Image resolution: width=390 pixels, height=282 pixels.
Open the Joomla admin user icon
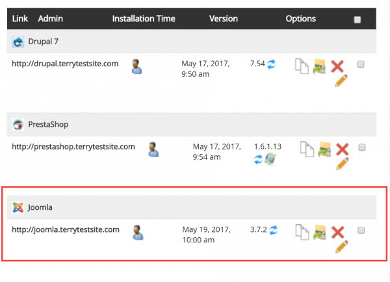138,233
